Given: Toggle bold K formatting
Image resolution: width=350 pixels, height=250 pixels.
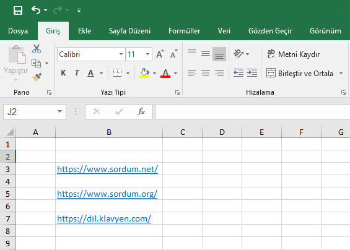Looking at the screenshot, I should coord(63,73).
